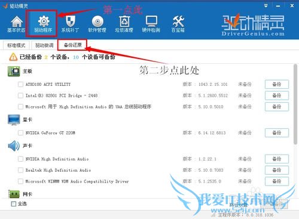Image resolution: width=299 pixels, height=219 pixels.
Task: Click 备份 button for Microsoft WINMM driver
Action: point(277,181)
